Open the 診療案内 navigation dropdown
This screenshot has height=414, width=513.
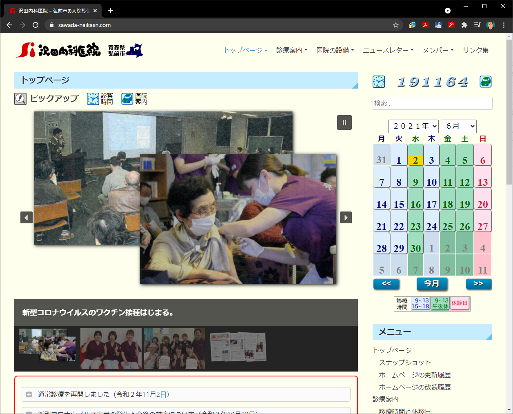point(292,50)
